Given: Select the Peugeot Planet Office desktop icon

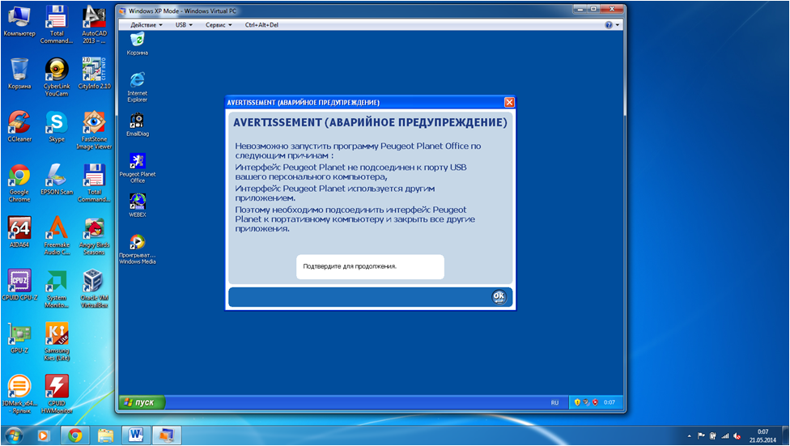Looking at the screenshot, I should tap(137, 168).
